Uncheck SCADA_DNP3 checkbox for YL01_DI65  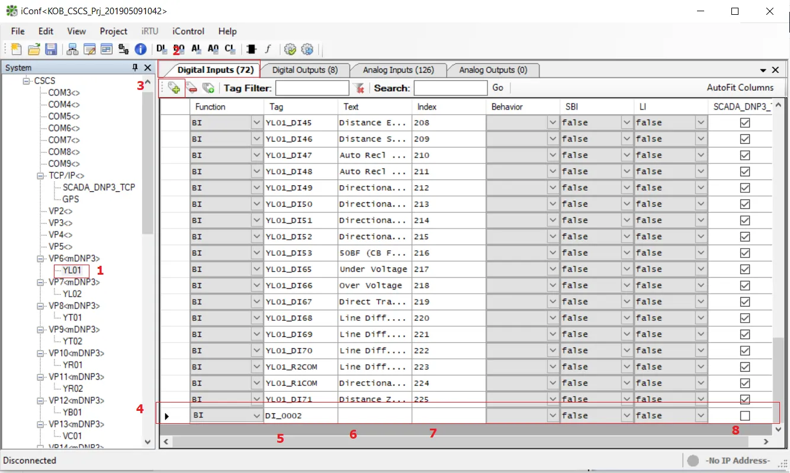pyautogui.click(x=745, y=269)
